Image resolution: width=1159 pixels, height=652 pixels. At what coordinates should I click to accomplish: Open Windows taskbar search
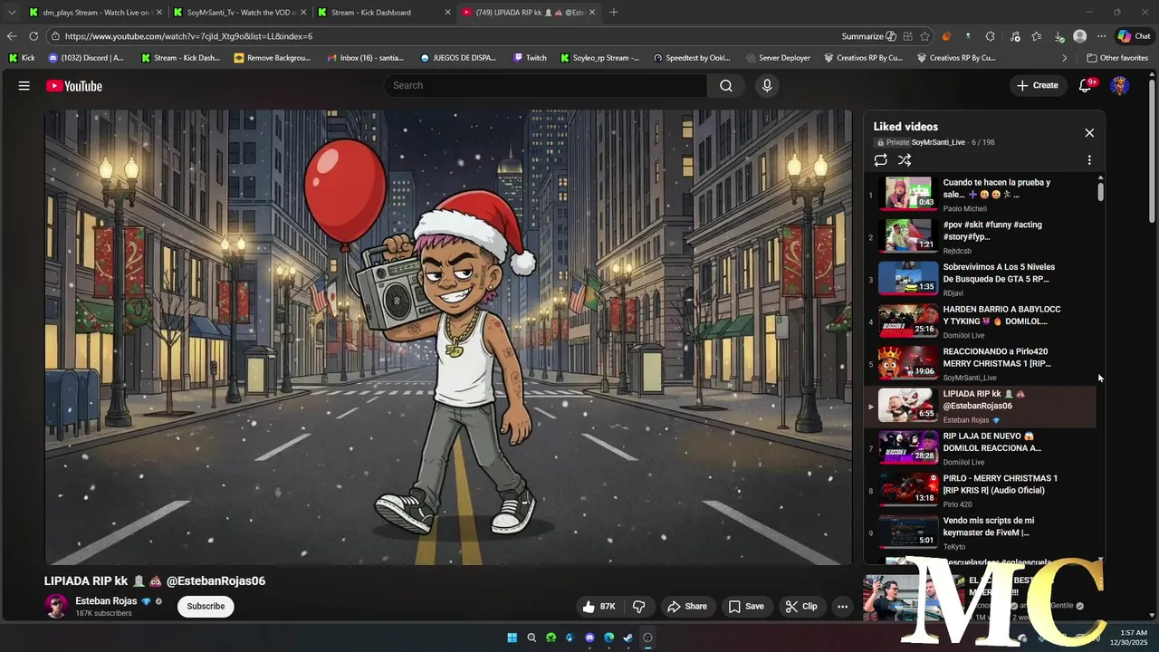coord(532,638)
